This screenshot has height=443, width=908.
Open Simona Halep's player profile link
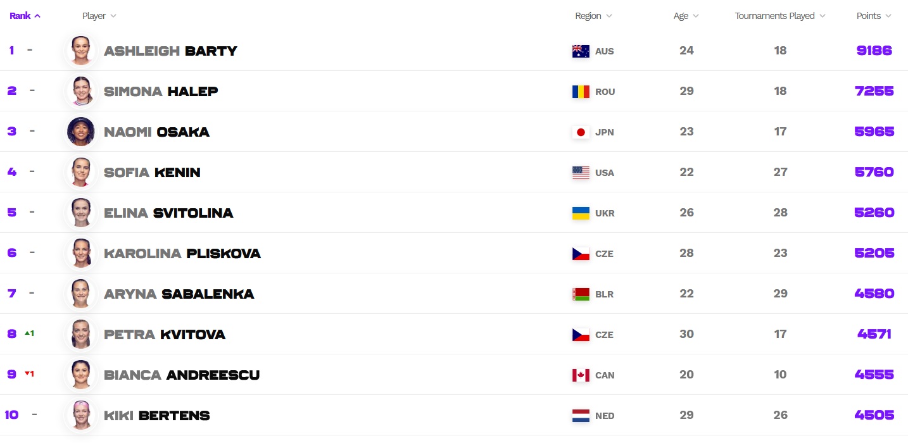(x=161, y=92)
